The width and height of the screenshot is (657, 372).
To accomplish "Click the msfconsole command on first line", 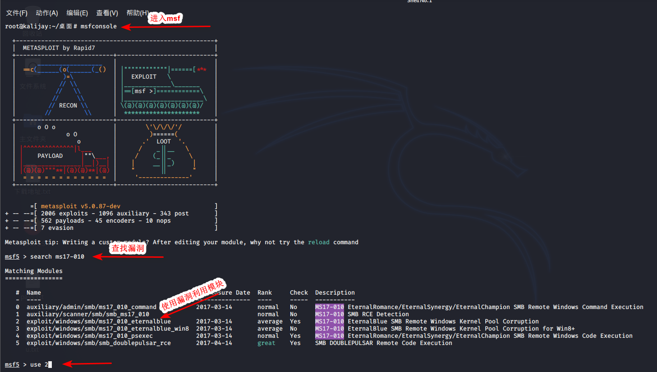I will pyautogui.click(x=98, y=27).
